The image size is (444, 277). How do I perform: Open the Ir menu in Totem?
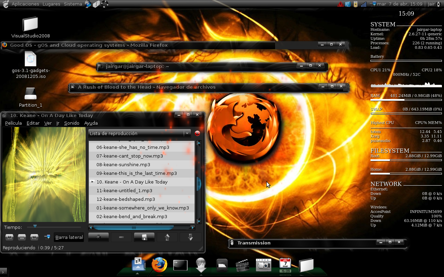click(58, 123)
